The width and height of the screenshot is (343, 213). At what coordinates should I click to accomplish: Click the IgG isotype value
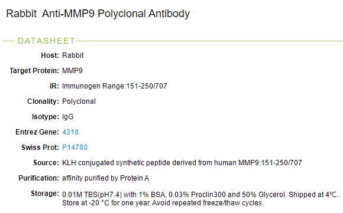point(68,117)
